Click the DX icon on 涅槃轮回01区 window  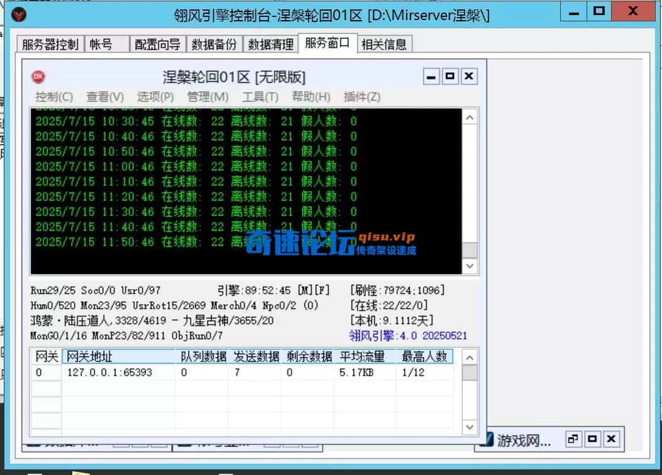[38, 75]
